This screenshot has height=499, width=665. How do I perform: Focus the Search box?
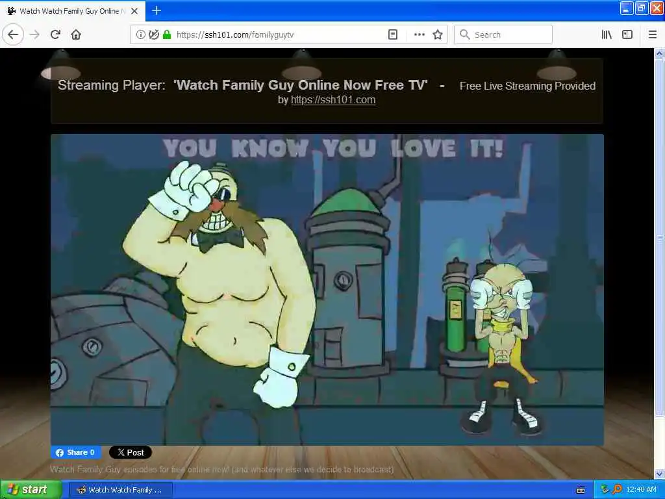pyautogui.click(x=503, y=34)
